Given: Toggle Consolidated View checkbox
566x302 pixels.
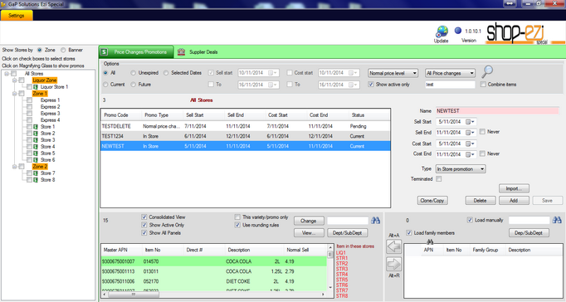Looking at the screenshot, I should coord(144,217).
